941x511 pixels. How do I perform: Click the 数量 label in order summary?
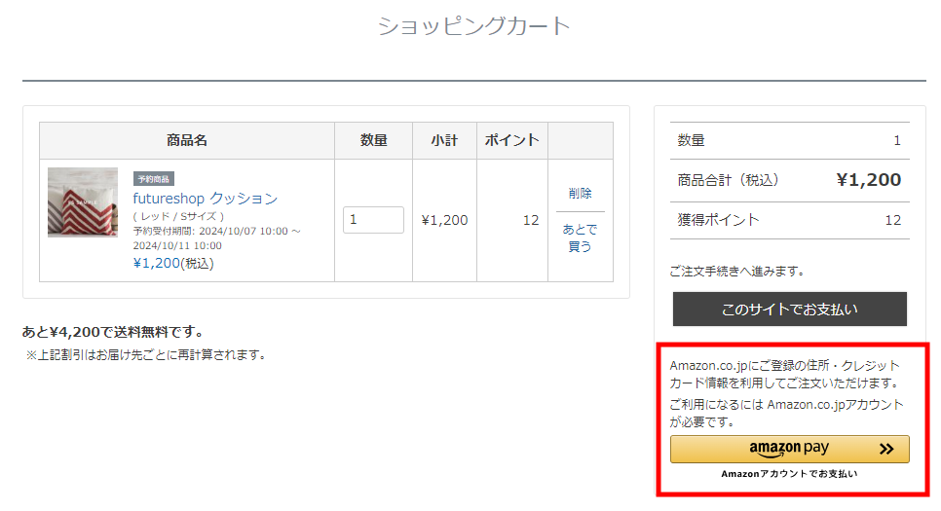click(x=691, y=140)
